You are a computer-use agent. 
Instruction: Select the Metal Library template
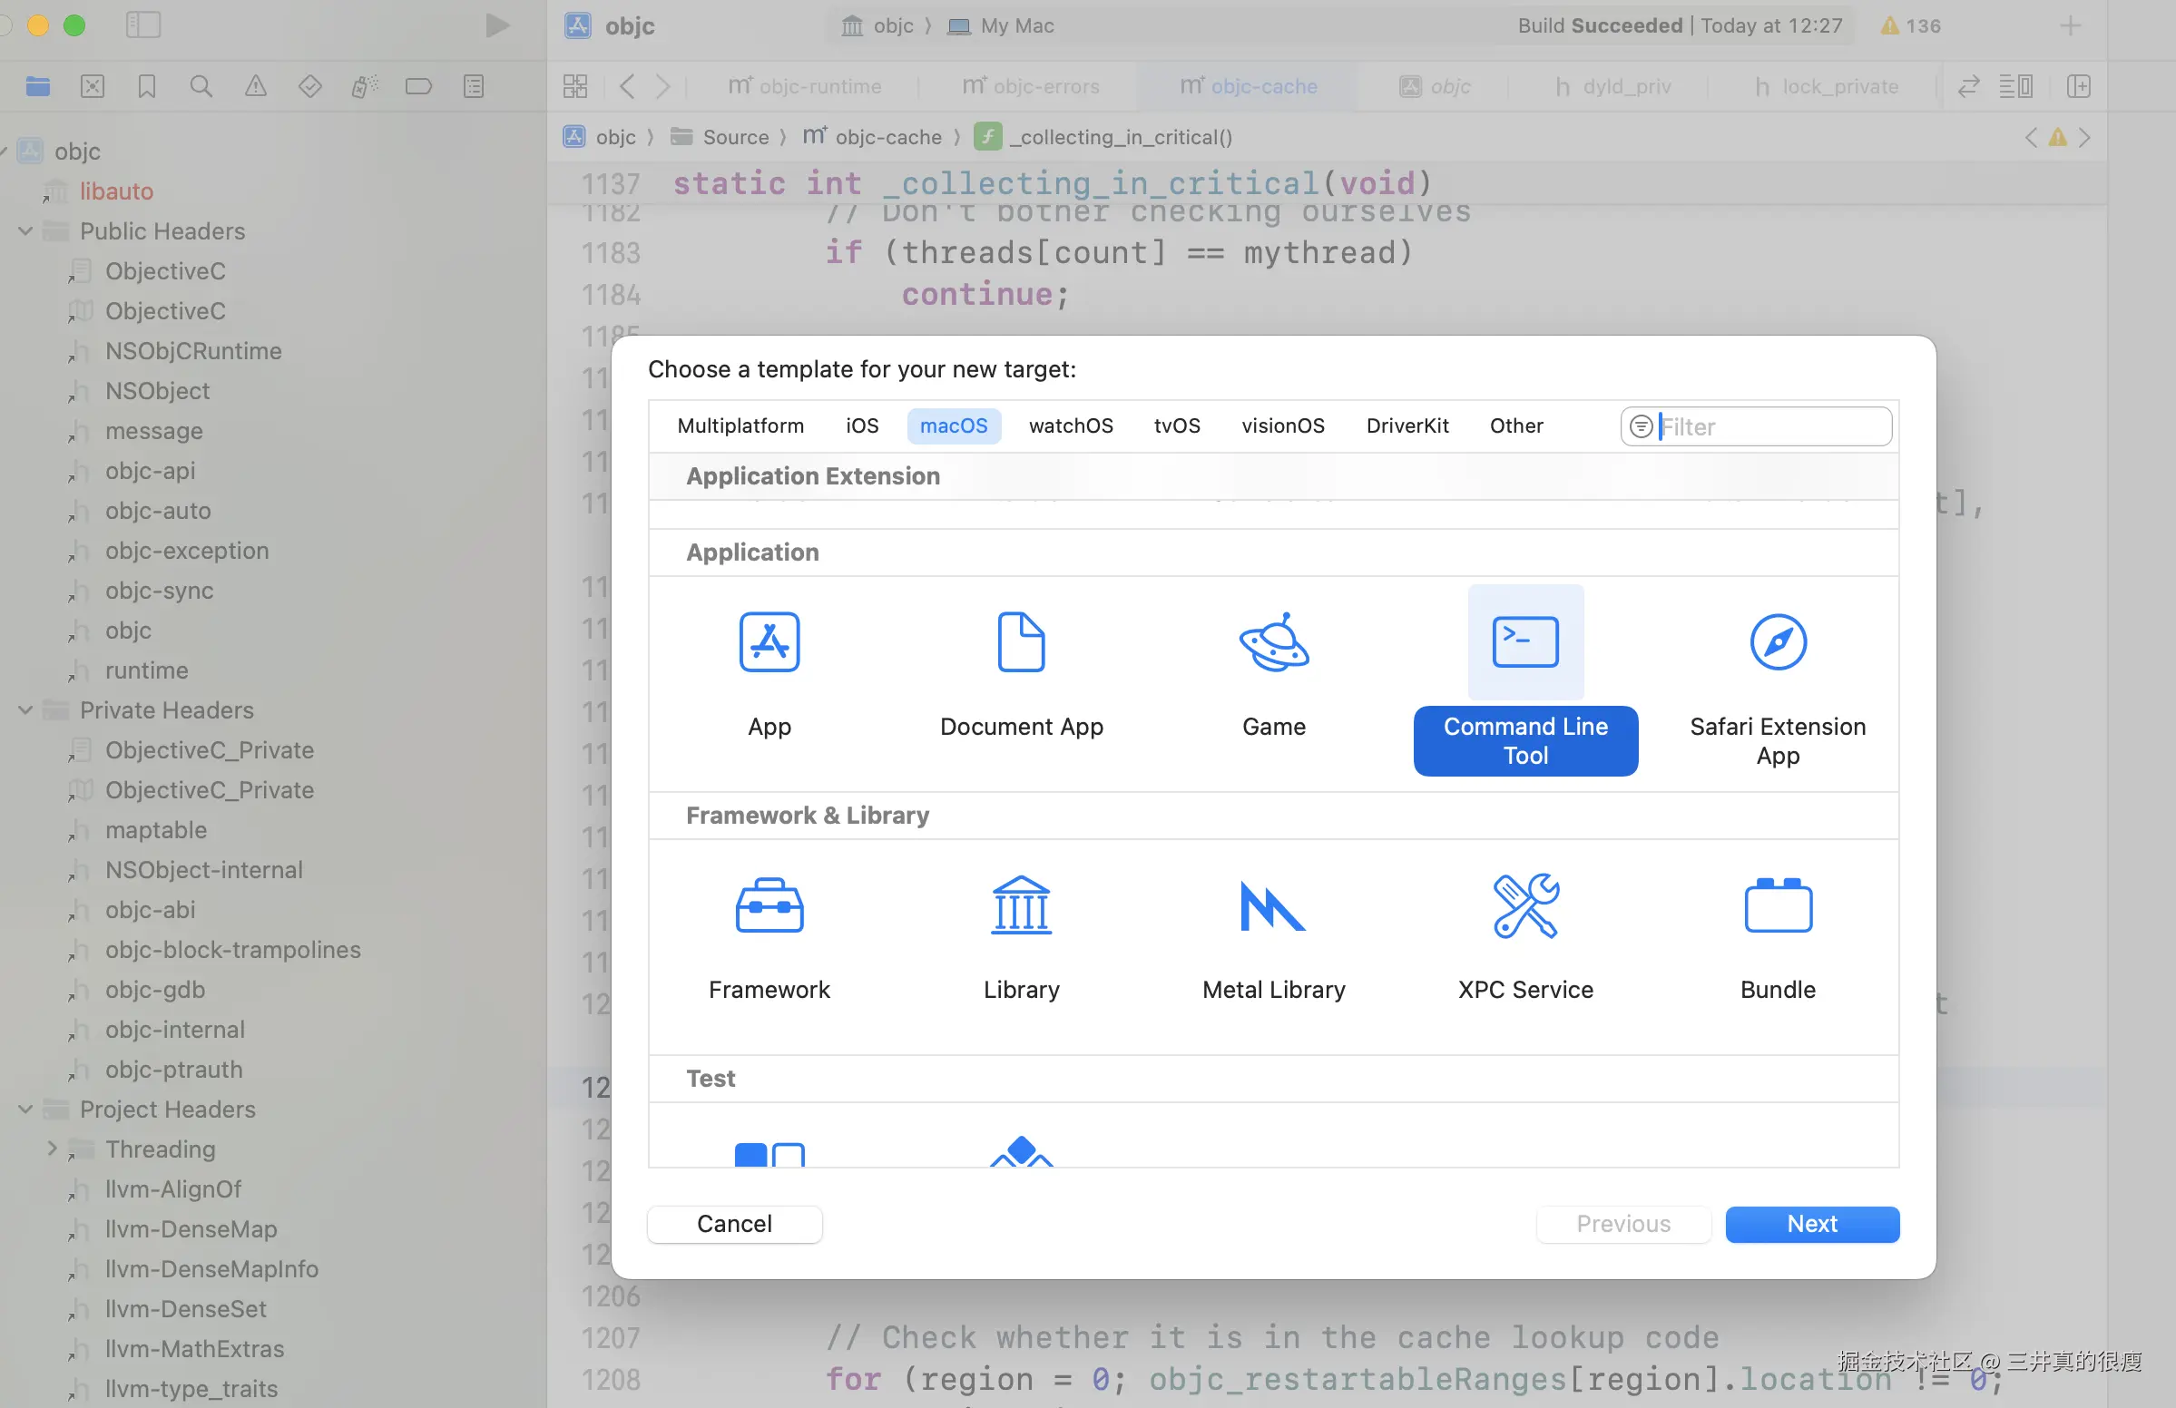click(1274, 905)
